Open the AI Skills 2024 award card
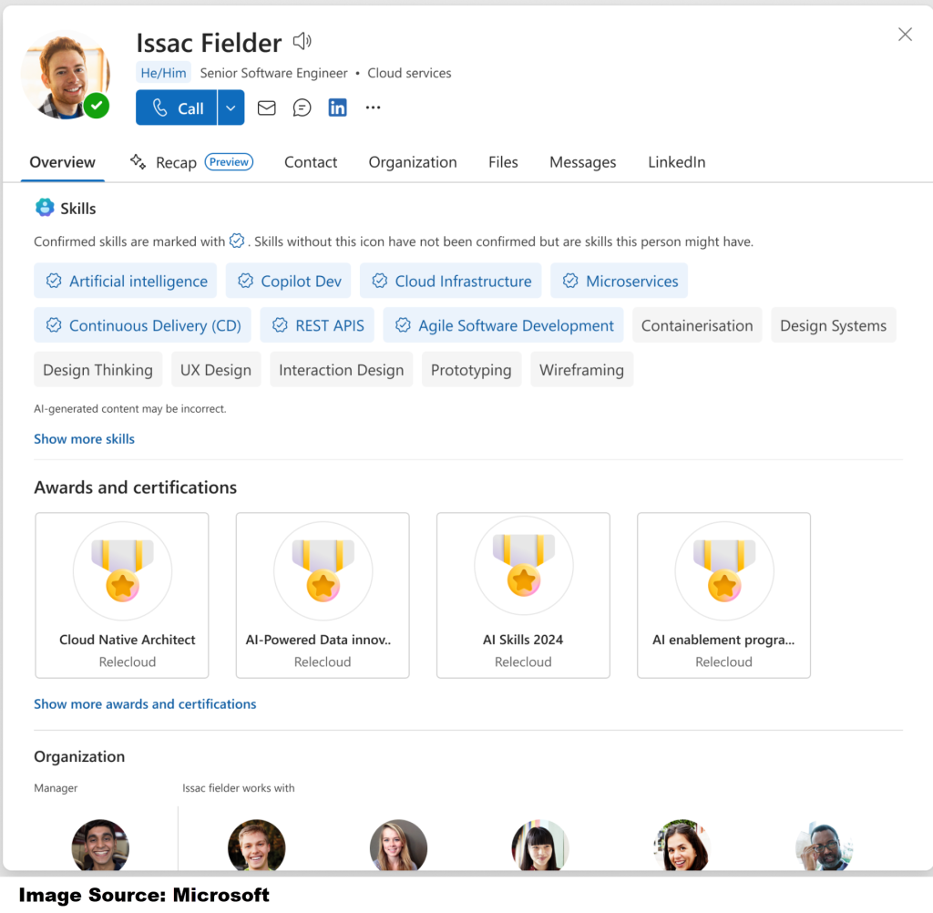This screenshot has height=913, width=933. point(523,595)
